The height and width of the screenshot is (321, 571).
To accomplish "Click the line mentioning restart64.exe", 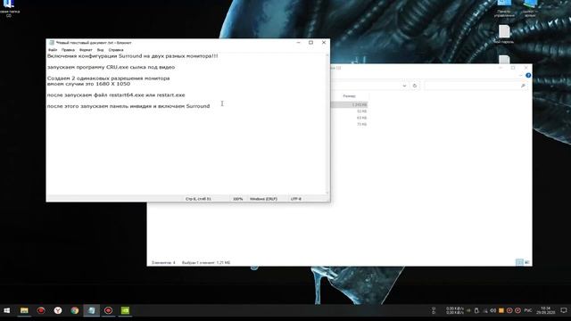I will tap(116, 95).
